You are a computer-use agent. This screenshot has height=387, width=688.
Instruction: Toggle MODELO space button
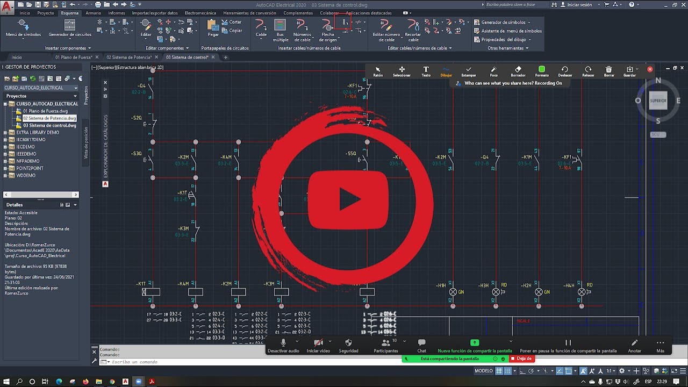coord(484,371)
